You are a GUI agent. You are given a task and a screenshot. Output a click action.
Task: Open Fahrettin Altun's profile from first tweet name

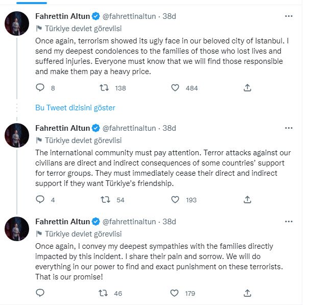click(x=62, y=16)
